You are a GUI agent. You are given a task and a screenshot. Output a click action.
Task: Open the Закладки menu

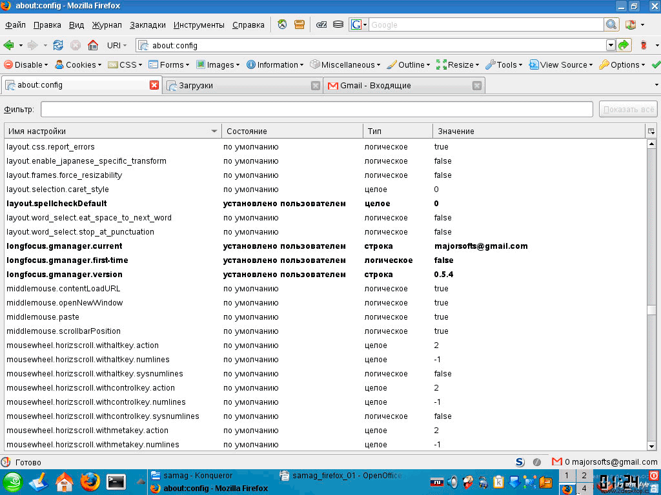[147, 25]
